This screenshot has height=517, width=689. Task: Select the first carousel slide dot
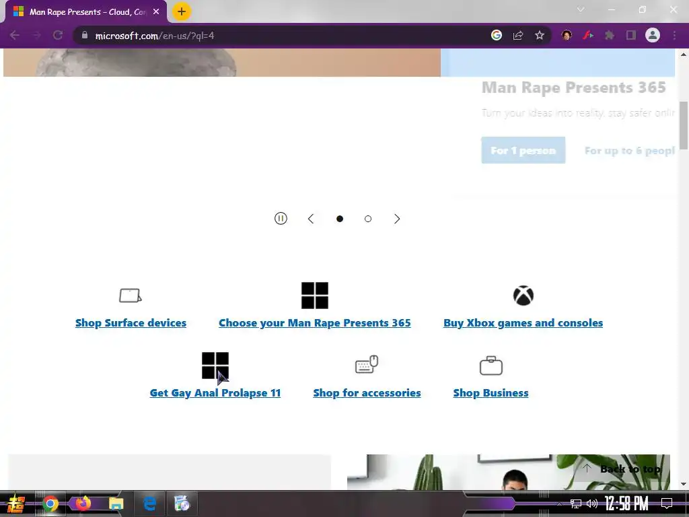tap(340, 219)
